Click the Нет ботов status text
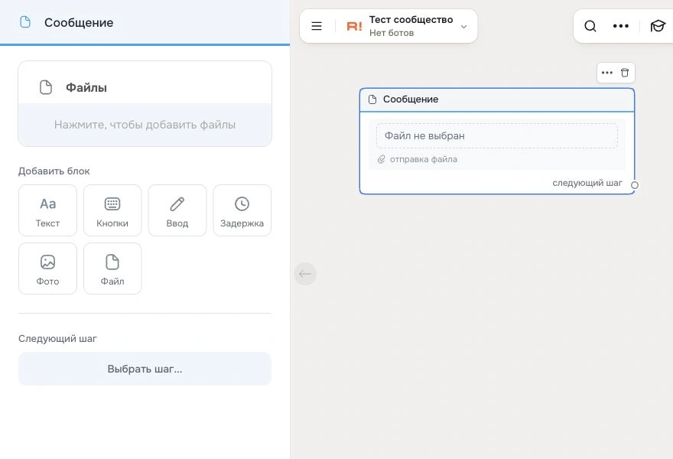Viewport: 673px width, 459px height. (x=392, y=33)
